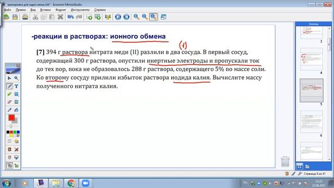This screenshot has height=188, width=334.
Task: Print the notebook via printer icon
Action: point(25,17)
